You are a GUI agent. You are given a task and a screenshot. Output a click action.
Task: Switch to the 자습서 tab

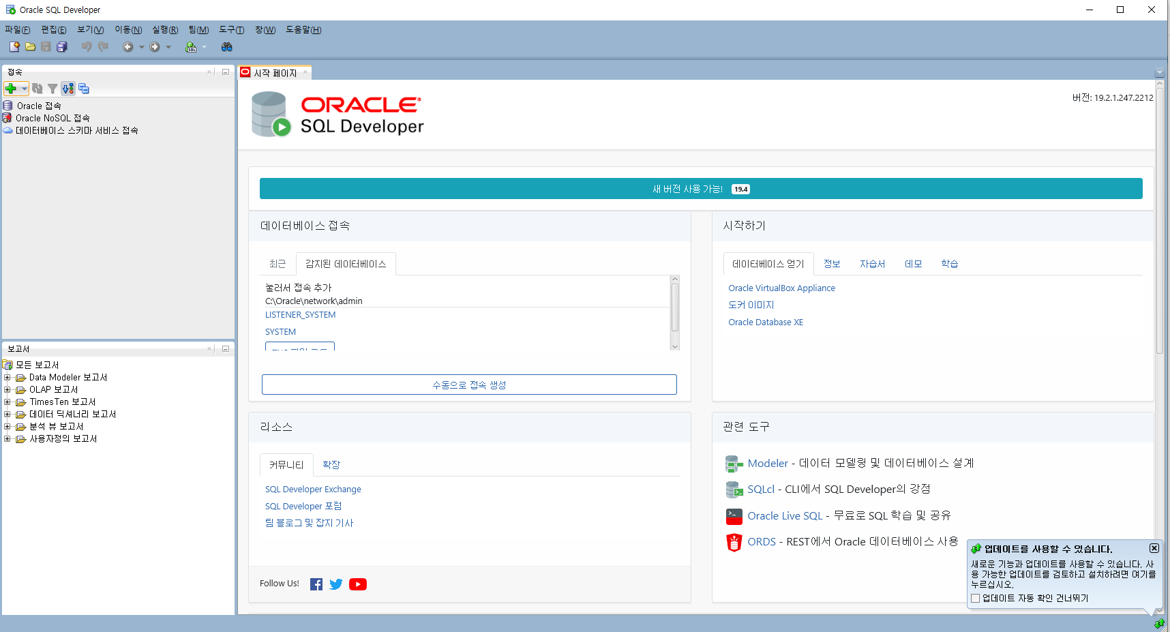(872, 264)
